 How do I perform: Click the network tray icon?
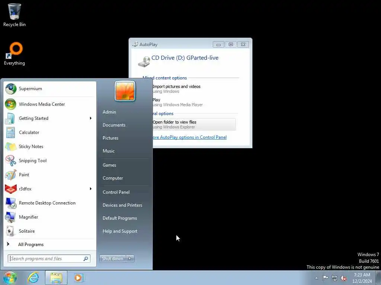click(334, 278)
